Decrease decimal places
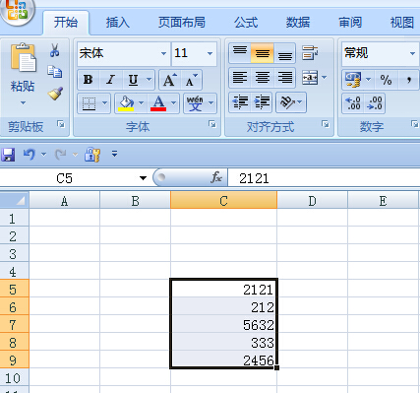Viewport: 420px width, 393px height. pos(374,103)
